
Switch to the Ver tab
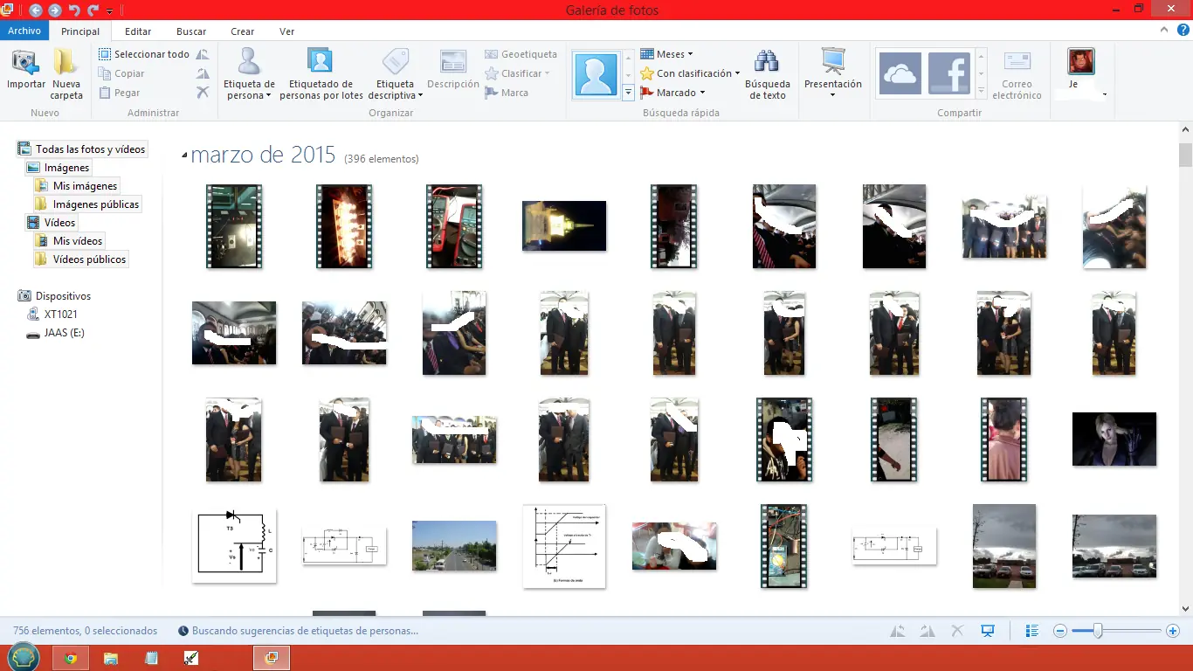tap(286, 31)
